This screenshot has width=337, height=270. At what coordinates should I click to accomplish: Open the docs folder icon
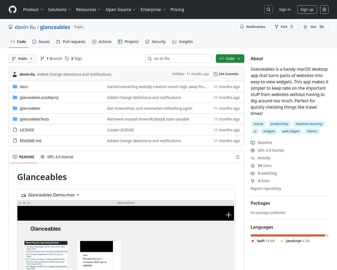(x=15, y=87)
